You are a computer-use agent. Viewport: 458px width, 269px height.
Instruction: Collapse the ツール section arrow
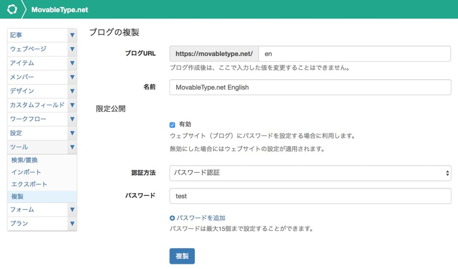pyautogui.click(x=72, y=147)
